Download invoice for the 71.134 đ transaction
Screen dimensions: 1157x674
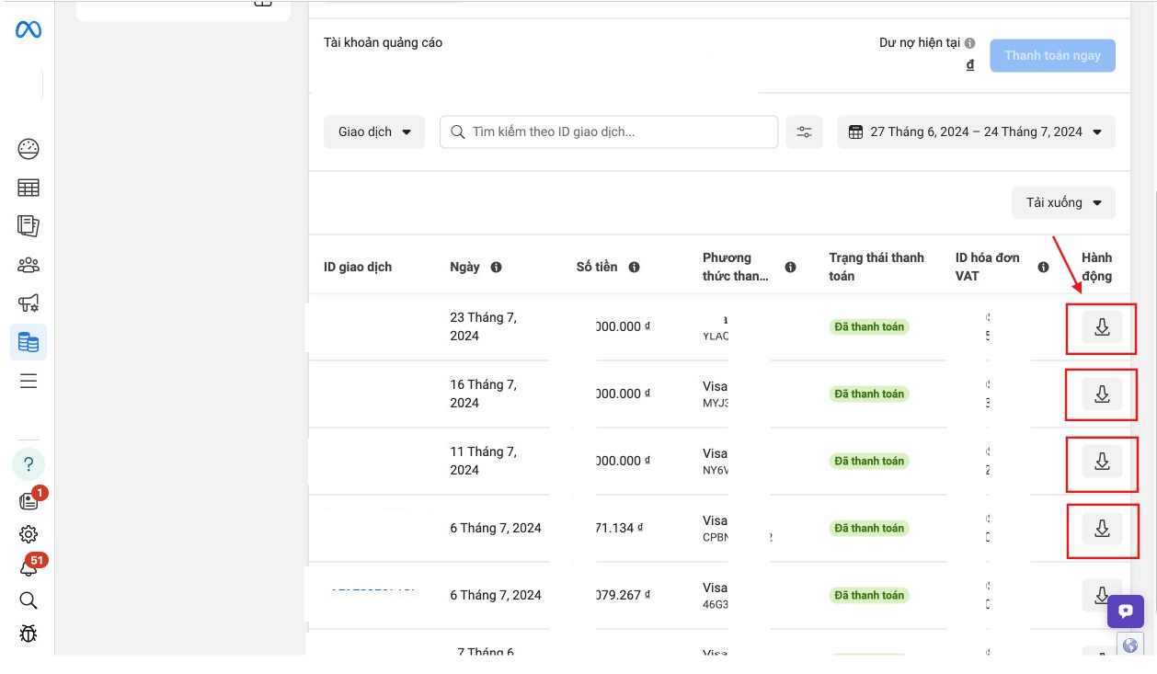point(1102,528)
